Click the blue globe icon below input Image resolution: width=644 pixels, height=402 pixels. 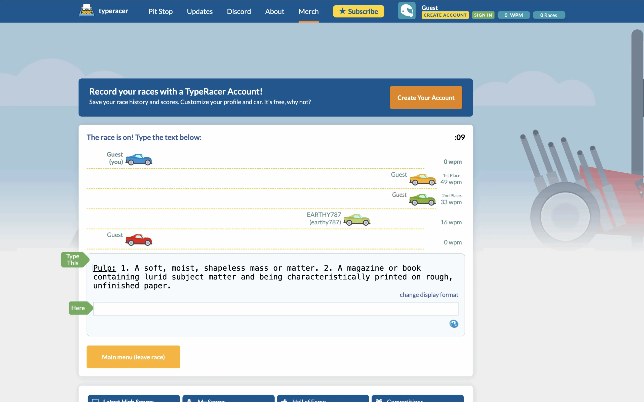(454, 324)
